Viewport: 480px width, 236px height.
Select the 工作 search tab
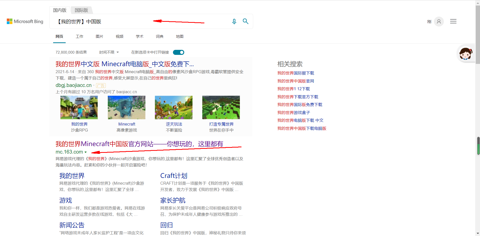pos(79,37)
